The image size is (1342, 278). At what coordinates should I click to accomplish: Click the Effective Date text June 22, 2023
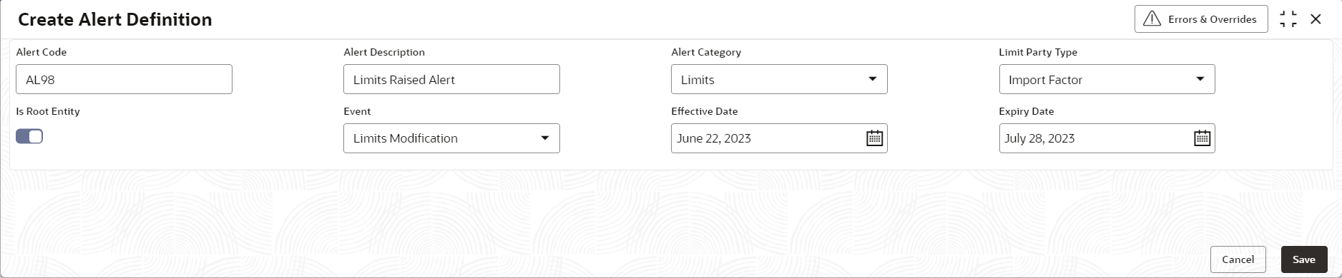(x=714, y=138)
